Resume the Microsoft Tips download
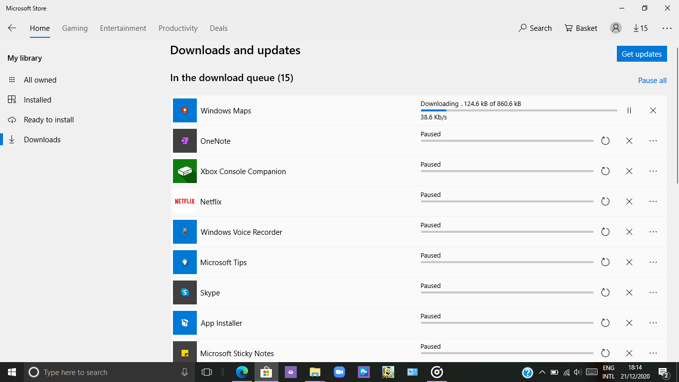Viewport: 679px width, 382px height. click(605, 262)
